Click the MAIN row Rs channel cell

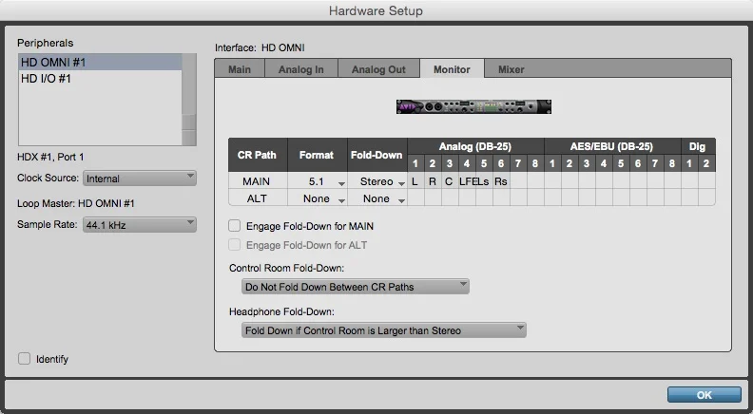tap(501, 181)
